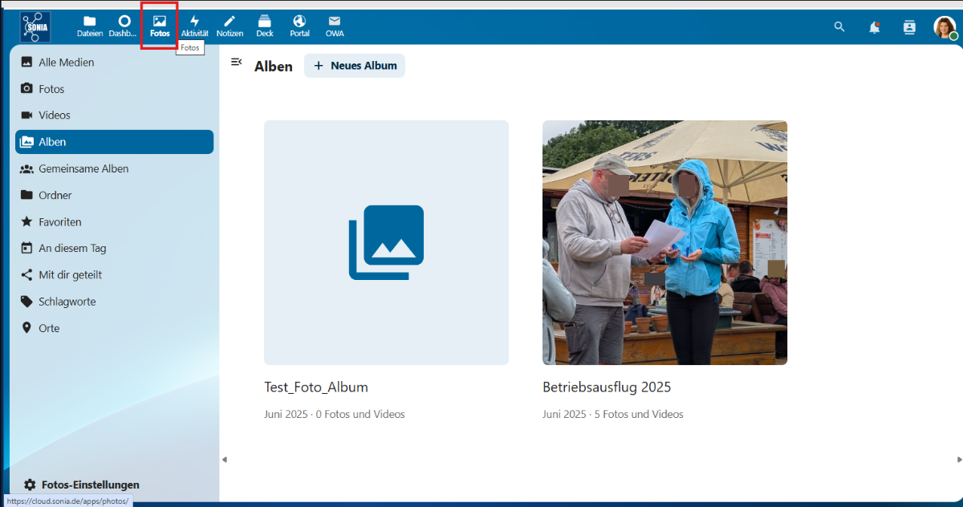Open the Dateien app in top bar
The height and width of the screenshot is (507, 963).
click(x=90, y=26)
